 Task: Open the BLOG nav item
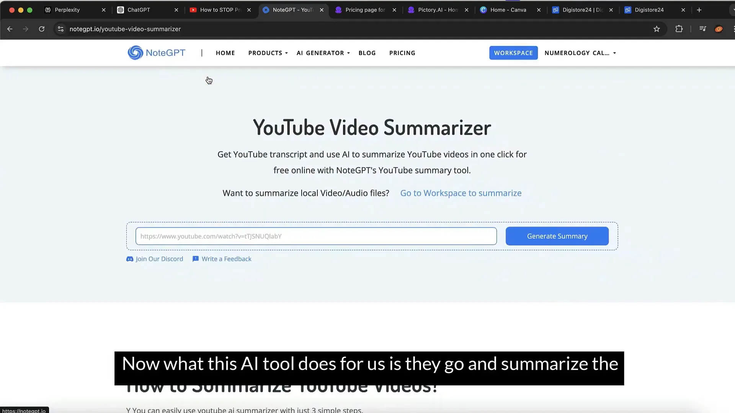367,53
